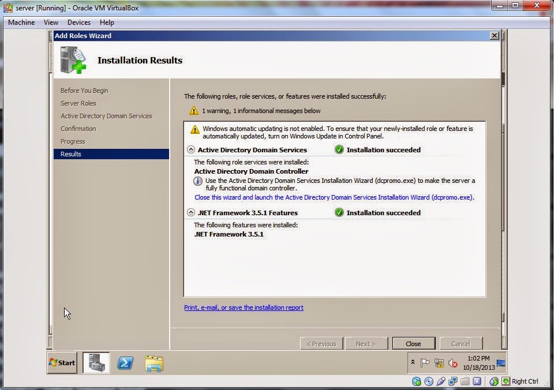Viewport: 554px width, 390px height.
Task: Open the Machine menu
Action: coord(21,22)
